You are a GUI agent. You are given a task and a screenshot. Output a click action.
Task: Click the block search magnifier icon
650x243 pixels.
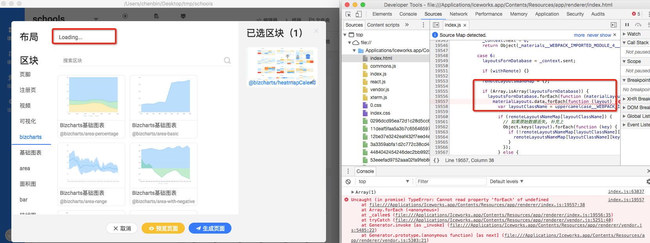point(227,60)
